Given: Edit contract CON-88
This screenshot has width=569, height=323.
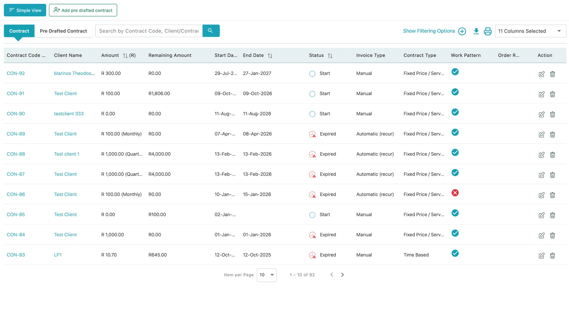Looking at the screenshot, I should [541, 155].
